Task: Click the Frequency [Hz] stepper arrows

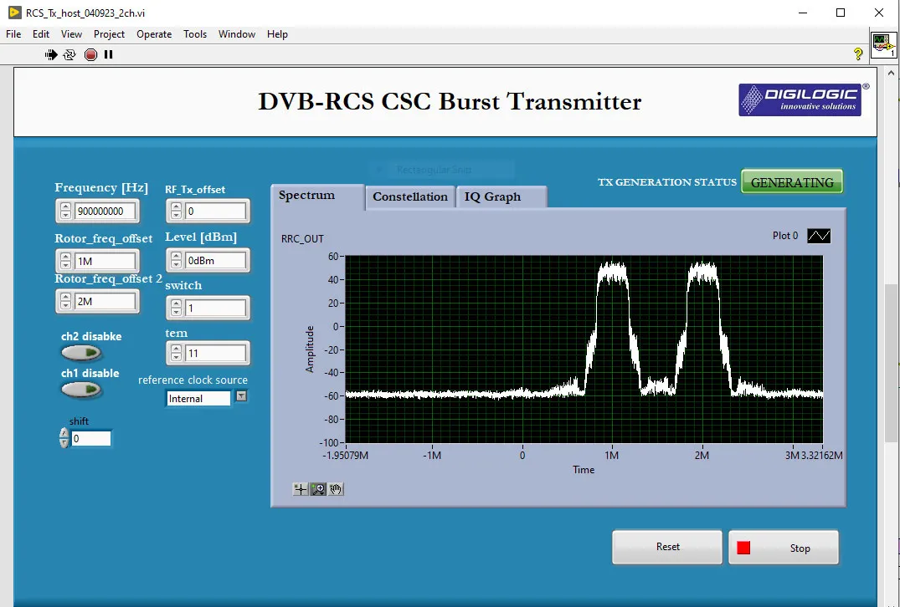Action: [x=64, y=212]
